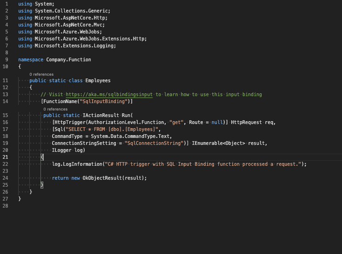The width and height of the screenshot is (342, 254).
Task: Click the SELECT * FROM query string
Action: [112, 129]
